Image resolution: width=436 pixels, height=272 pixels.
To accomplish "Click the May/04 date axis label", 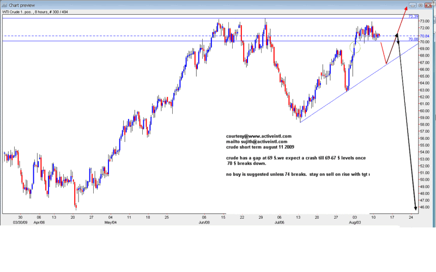I will (x=111, y=222).
